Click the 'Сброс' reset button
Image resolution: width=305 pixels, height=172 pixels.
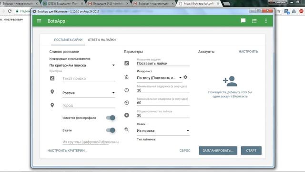[x=185, y=150]
